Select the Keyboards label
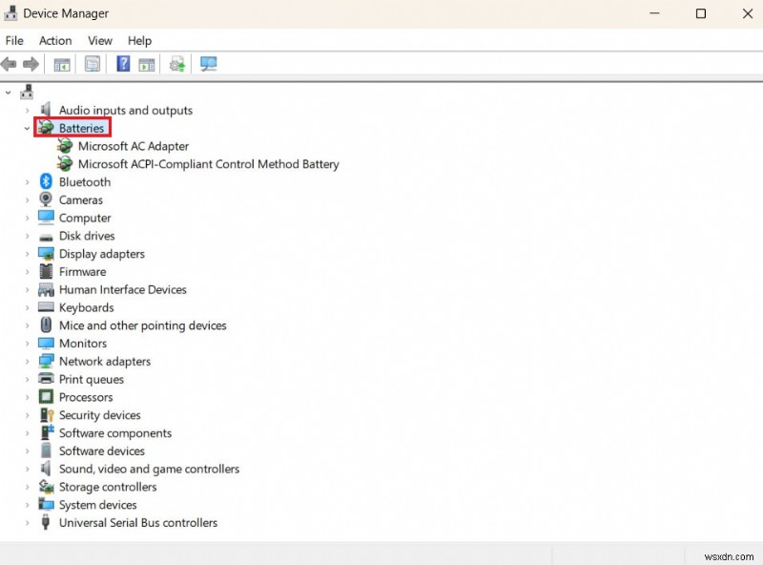 87,307
